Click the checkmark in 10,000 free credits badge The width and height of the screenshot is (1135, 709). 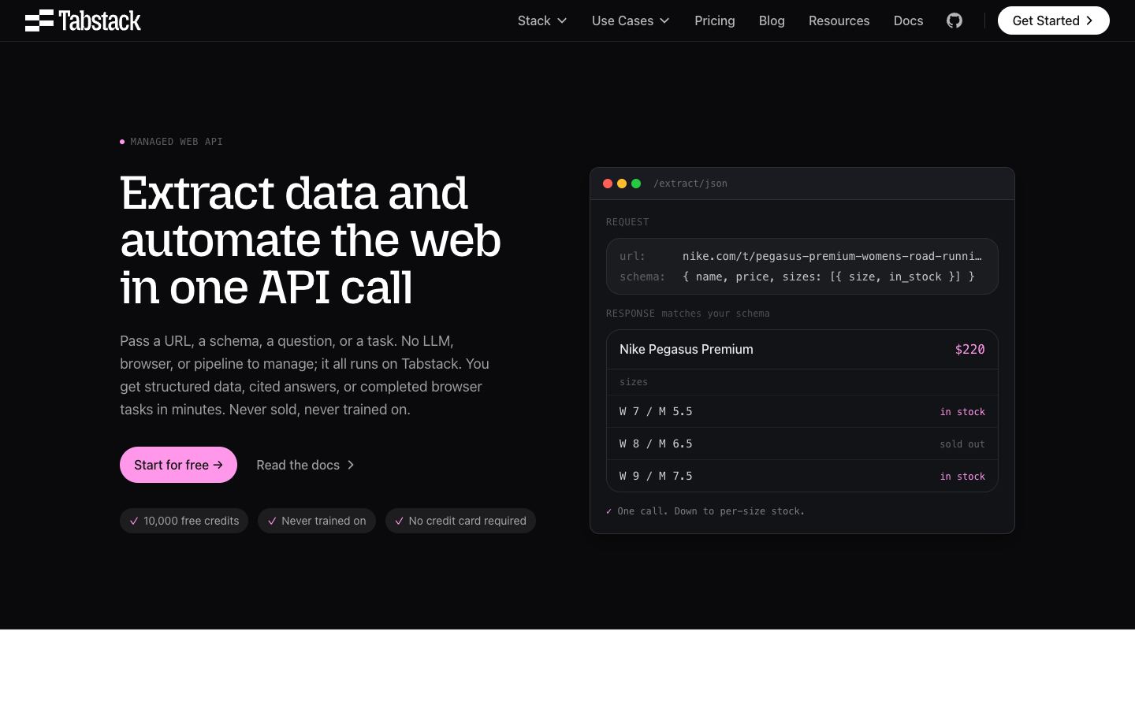point(134,521)
